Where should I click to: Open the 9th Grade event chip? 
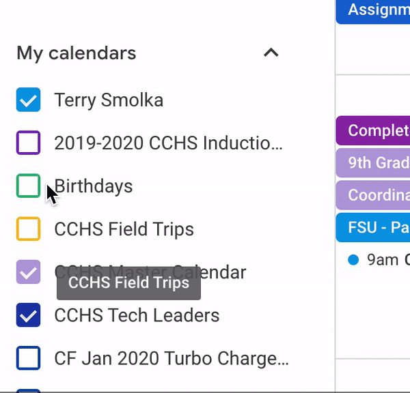[x=373, y=163]
